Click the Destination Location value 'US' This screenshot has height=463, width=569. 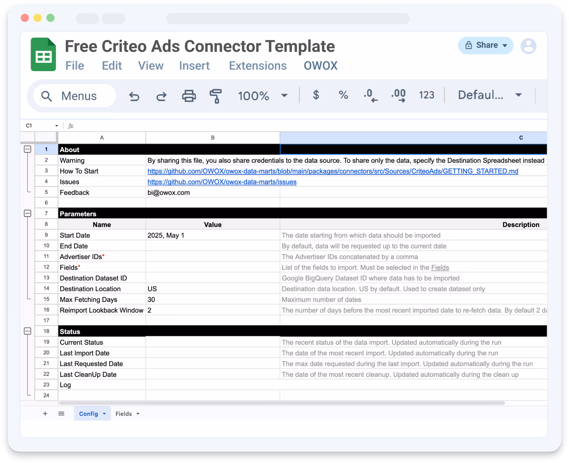click(212, 288)
